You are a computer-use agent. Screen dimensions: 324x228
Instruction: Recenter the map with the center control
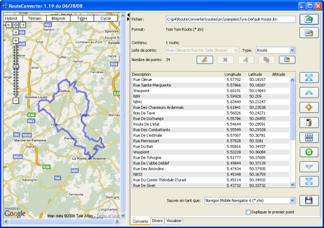(x=16, y=25)
